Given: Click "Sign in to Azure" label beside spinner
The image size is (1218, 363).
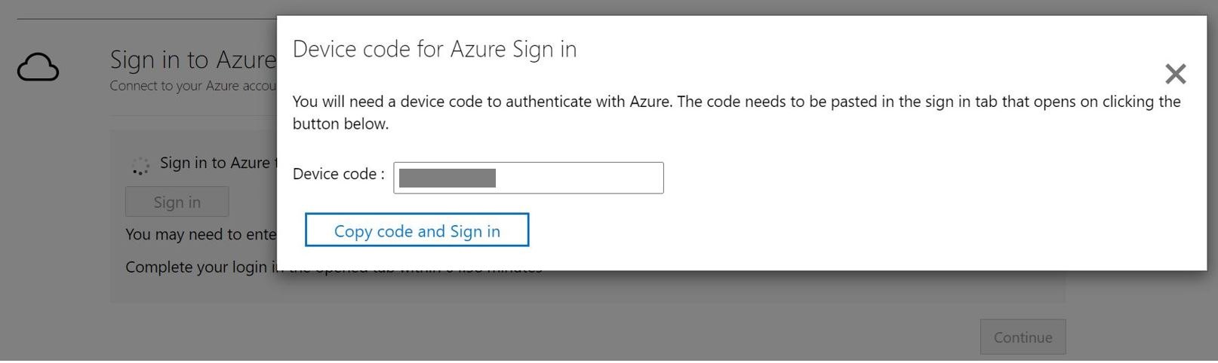Looking at the screenshot, I should tap(214, 163).
